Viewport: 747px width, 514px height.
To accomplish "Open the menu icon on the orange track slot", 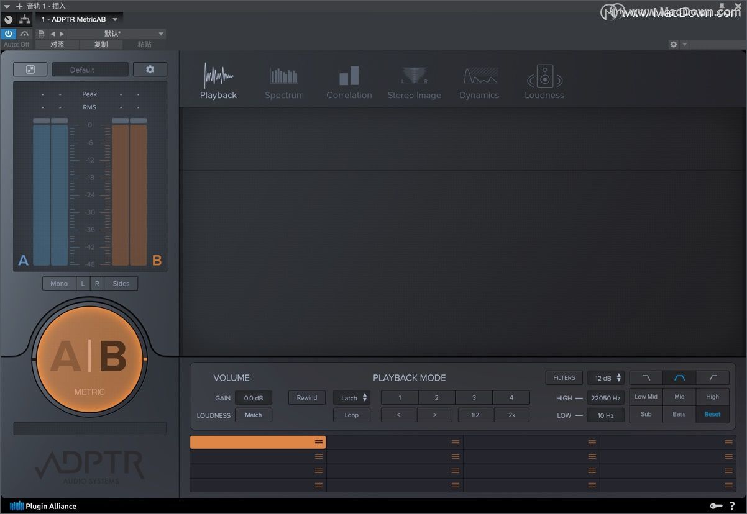I will click(319, 442).
